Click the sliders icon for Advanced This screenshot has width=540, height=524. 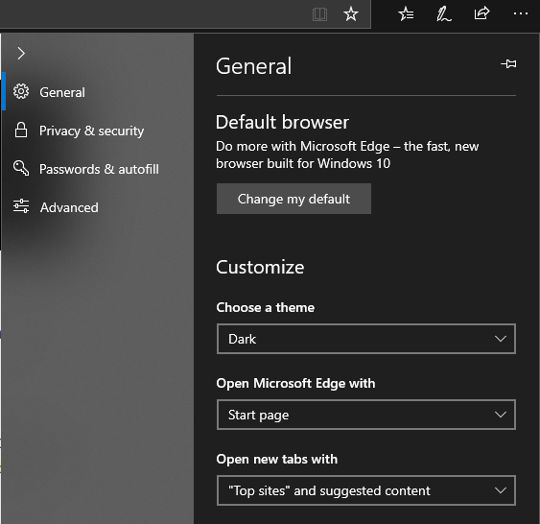click(x=21, y=206)
